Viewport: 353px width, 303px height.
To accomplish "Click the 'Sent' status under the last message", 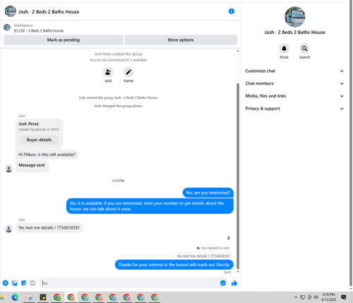I will [x=227, y=272].
